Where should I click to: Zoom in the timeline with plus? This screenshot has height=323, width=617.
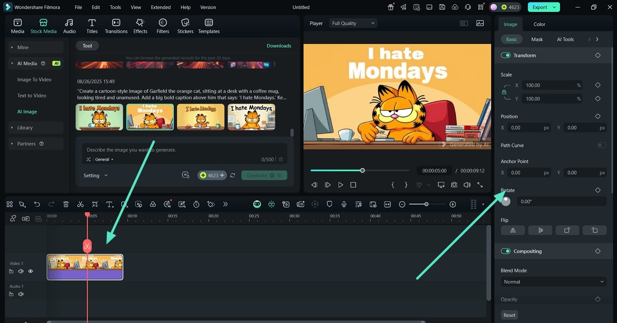point(453,204)
